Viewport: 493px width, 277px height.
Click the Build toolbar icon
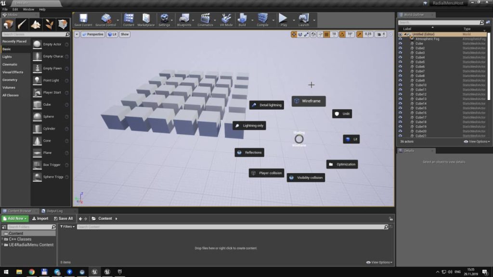click(x=242, y=20)
